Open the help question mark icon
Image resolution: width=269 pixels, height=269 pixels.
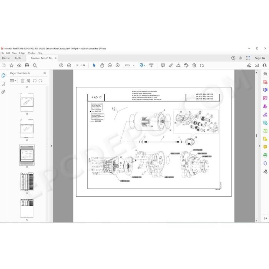click(x=233, y=58)
